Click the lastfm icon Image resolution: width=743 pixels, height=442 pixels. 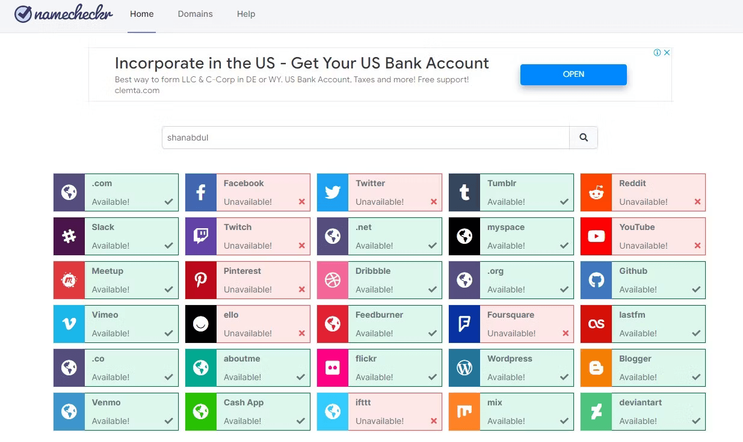596,324
